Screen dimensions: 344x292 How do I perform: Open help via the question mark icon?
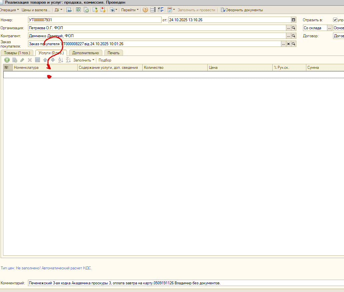(x=145, y=10)
